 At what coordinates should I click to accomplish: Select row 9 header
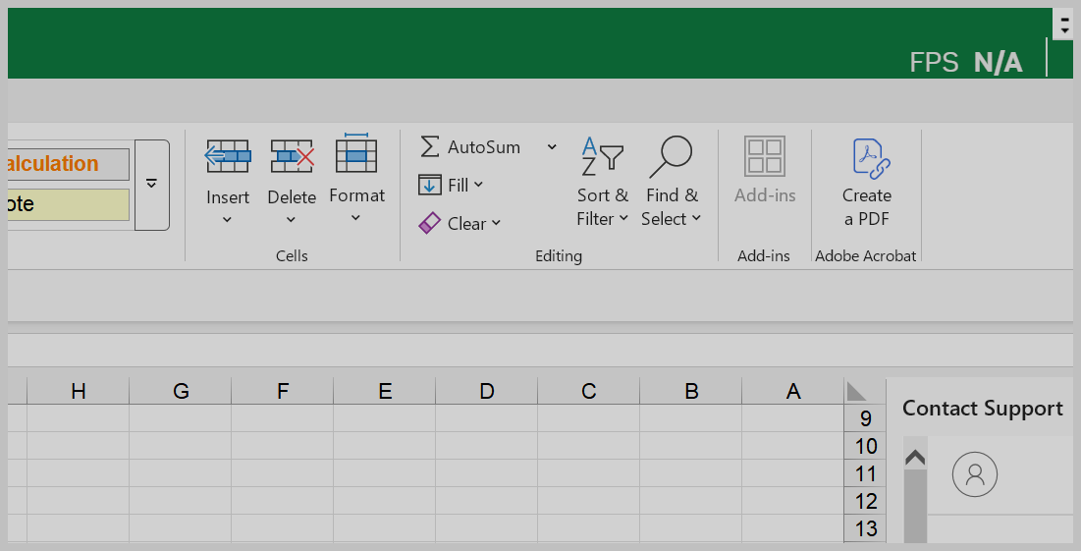click(x=865, y=418)
